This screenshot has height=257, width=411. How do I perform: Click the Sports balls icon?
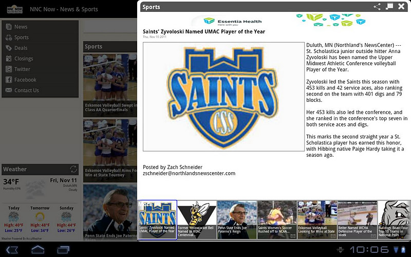pyautogui.click(x=9, y=37)
